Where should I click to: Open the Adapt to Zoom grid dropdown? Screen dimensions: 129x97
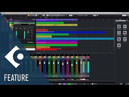click(x=81, y=15)
